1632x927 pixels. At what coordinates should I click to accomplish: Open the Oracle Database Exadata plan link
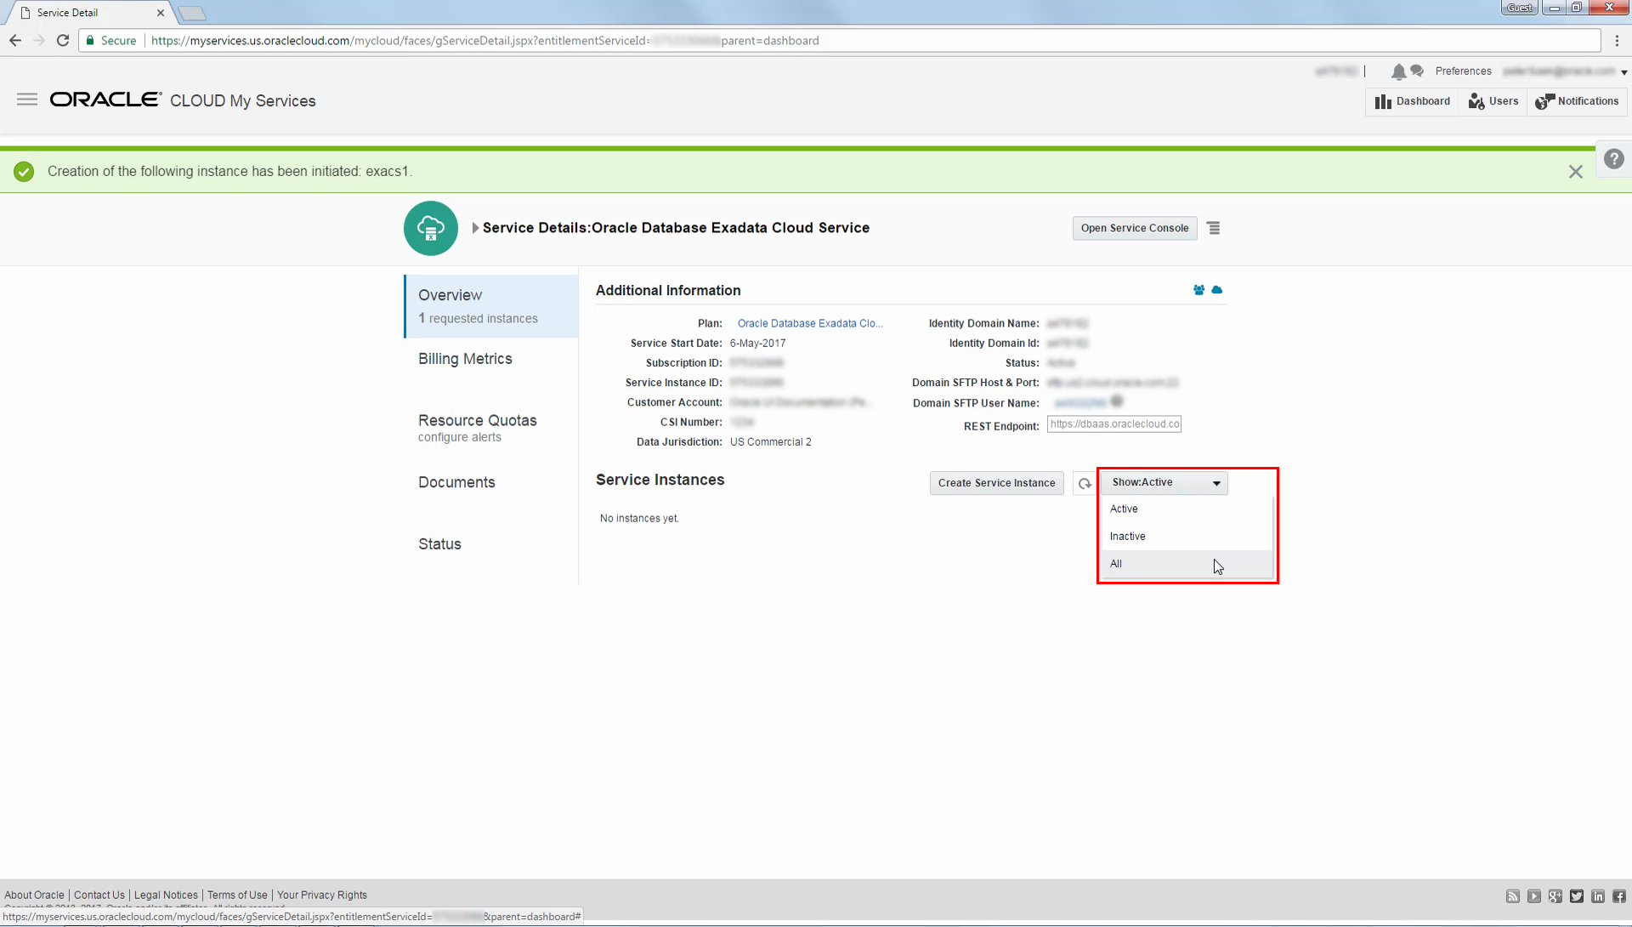coord(810,323)
